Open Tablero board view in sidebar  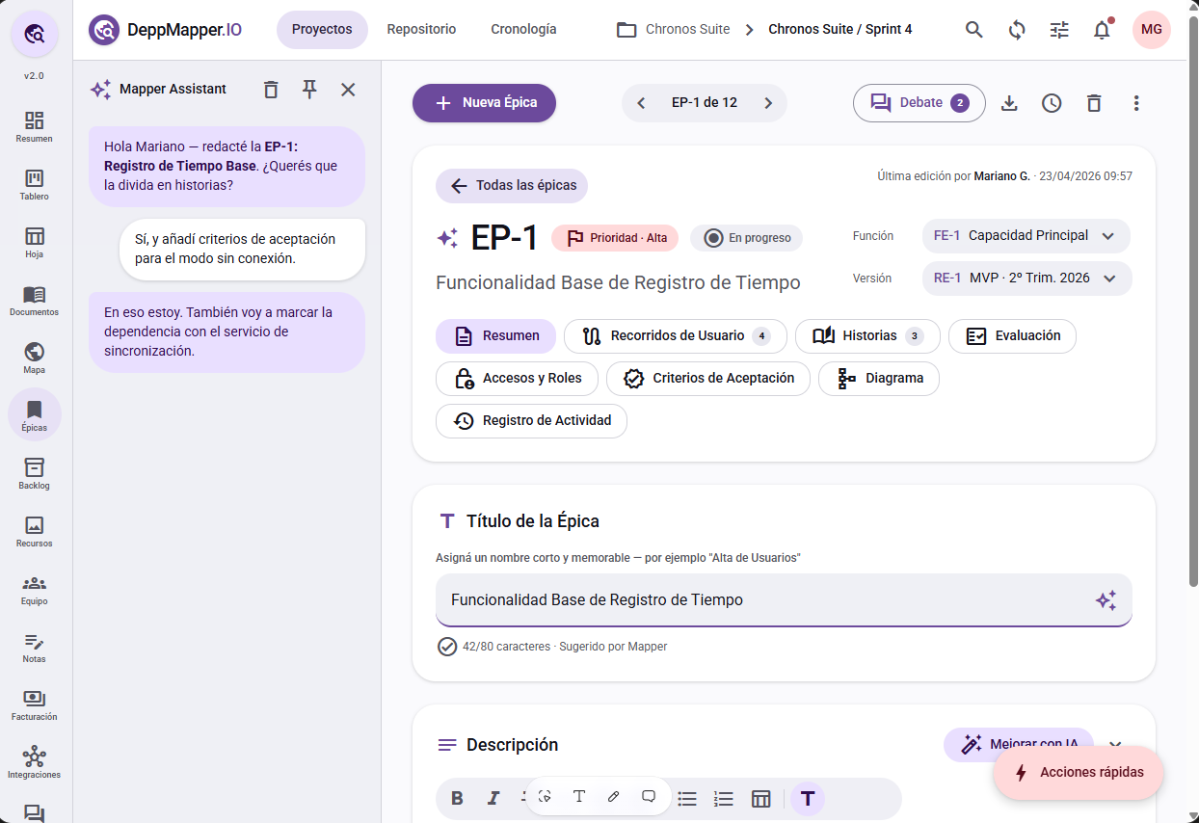point(35,185)
